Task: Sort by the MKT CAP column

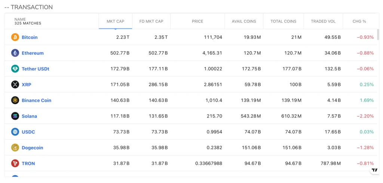Action: pos(116,21)
